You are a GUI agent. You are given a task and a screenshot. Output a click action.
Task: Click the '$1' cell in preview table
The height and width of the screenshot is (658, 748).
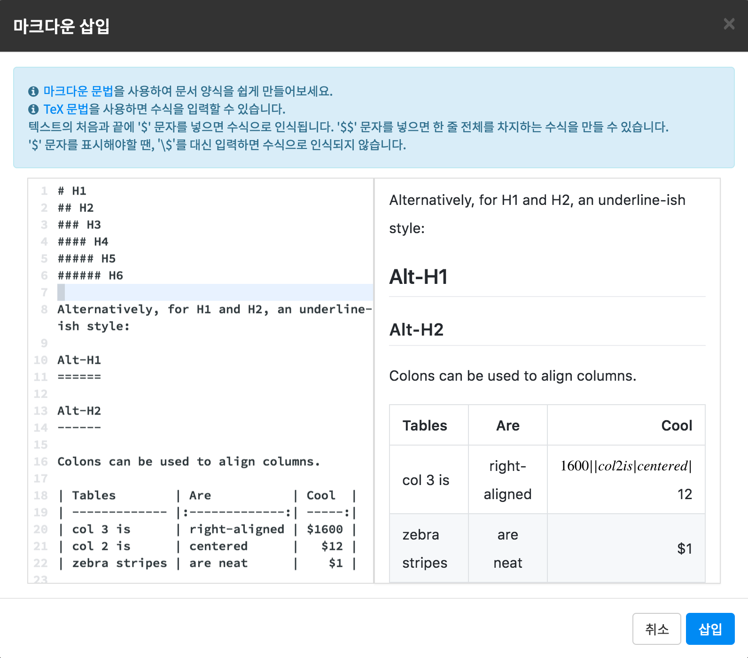tap(684, 548)
